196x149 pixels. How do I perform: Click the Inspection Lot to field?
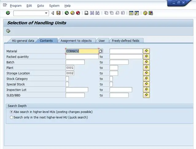(121, 90)
